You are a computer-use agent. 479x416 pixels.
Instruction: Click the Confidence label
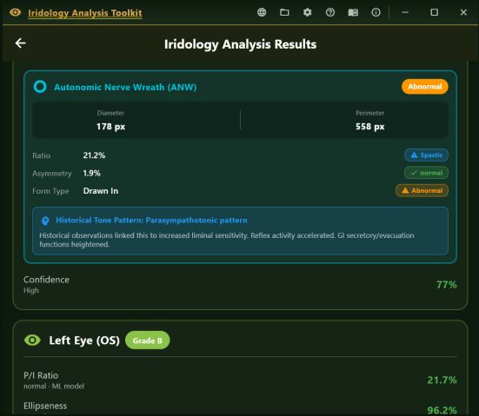pyautogui.click(x=46, y=280)
